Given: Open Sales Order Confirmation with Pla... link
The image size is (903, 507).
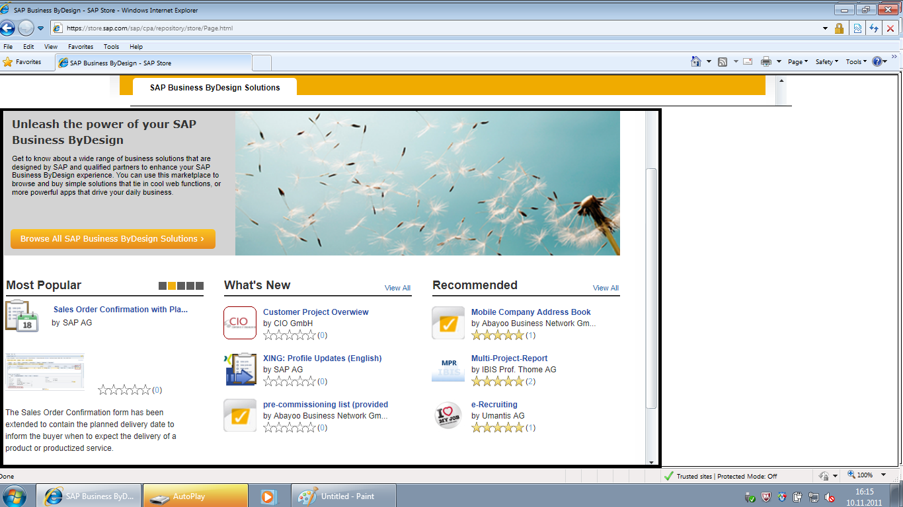Looking at the screenshot, I should click(120, 309).
